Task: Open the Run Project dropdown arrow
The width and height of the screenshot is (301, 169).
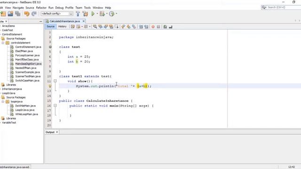Action: click(x=97, y=14)
